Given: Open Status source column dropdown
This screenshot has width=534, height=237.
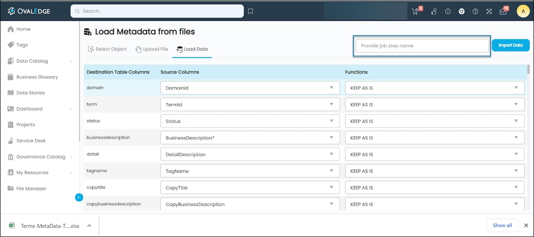Looking at the screenshot, I should pos(250,121).
